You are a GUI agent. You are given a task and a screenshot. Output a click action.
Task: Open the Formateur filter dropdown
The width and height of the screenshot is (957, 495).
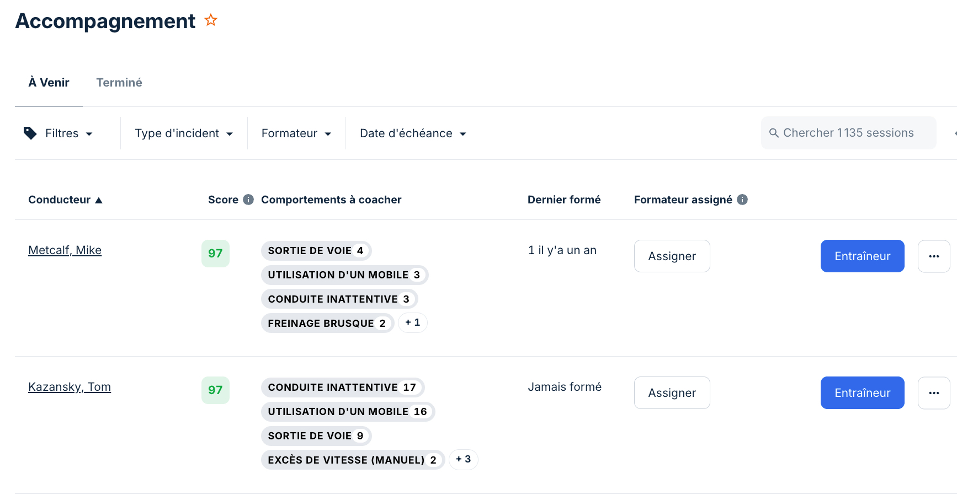tap(296, 133)
